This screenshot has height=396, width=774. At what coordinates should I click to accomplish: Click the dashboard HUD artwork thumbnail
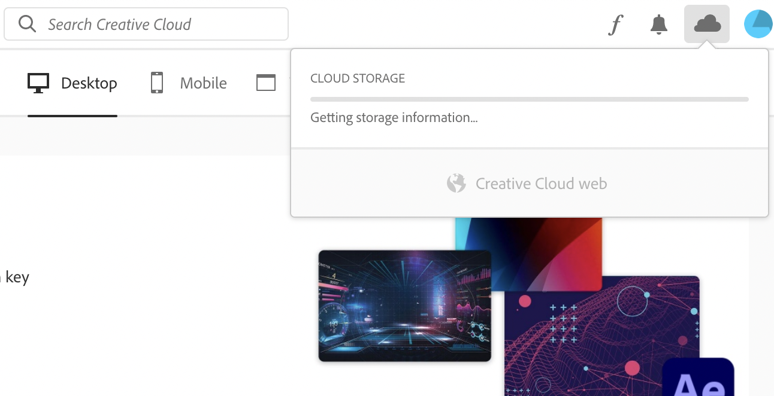pyautogui.click(x=404, y=306)
